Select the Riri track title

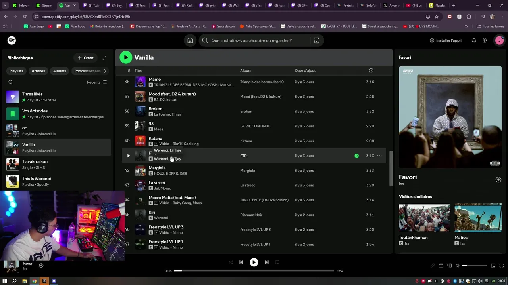(152, 213)
